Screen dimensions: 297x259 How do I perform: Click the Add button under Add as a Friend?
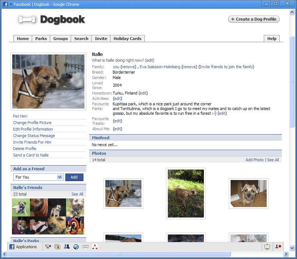coord(74,177)
